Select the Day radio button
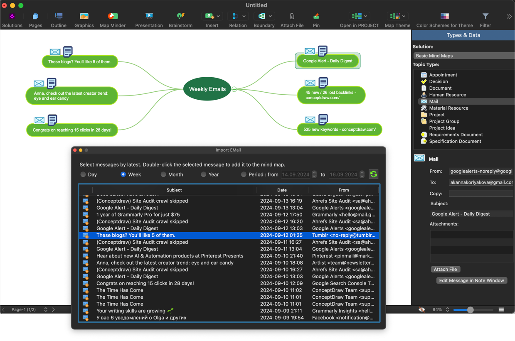Screen dimensions: 515x341 pos(83,174)
